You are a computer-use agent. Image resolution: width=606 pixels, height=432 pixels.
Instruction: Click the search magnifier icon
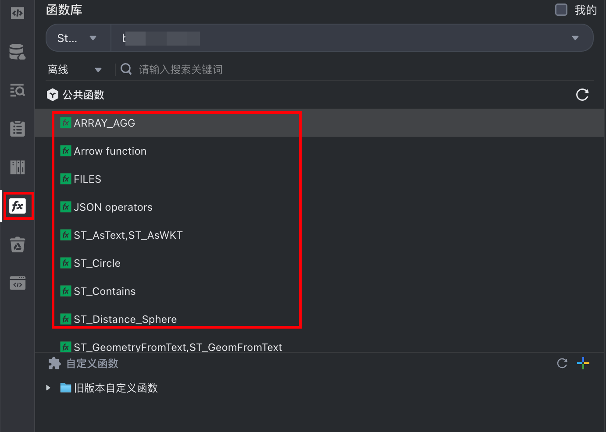click(x=126, y=69)
